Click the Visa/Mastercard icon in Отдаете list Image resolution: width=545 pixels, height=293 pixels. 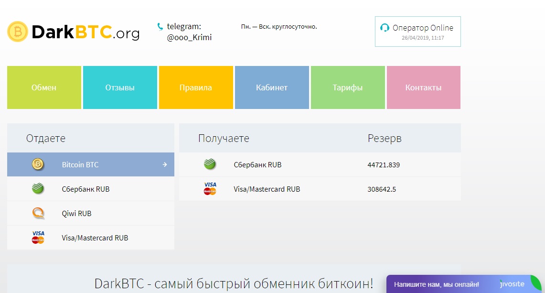pos(38,238)
